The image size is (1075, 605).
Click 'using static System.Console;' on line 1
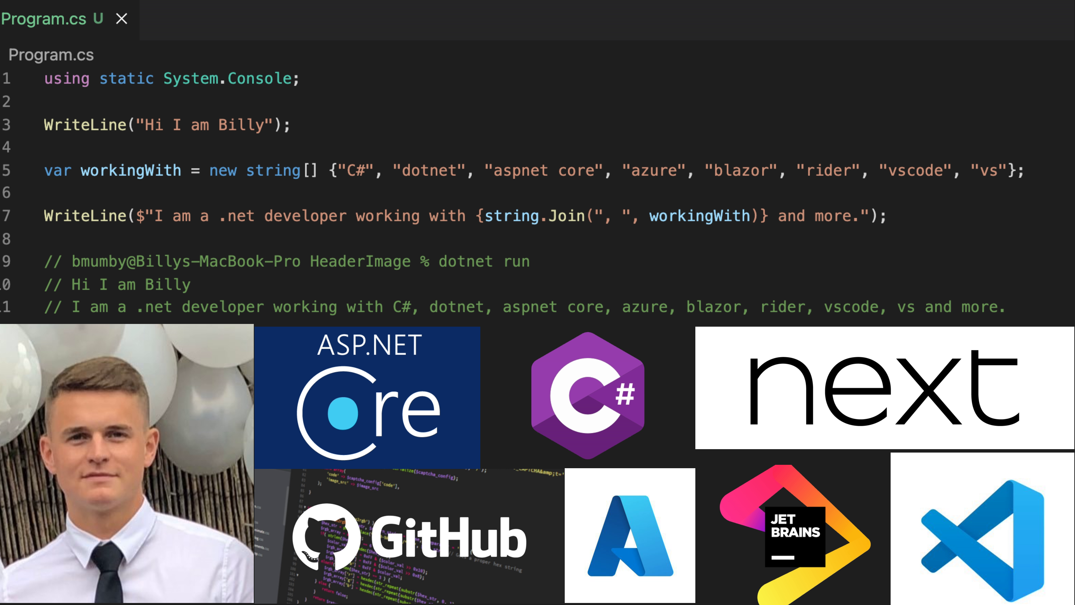[172, 79]
